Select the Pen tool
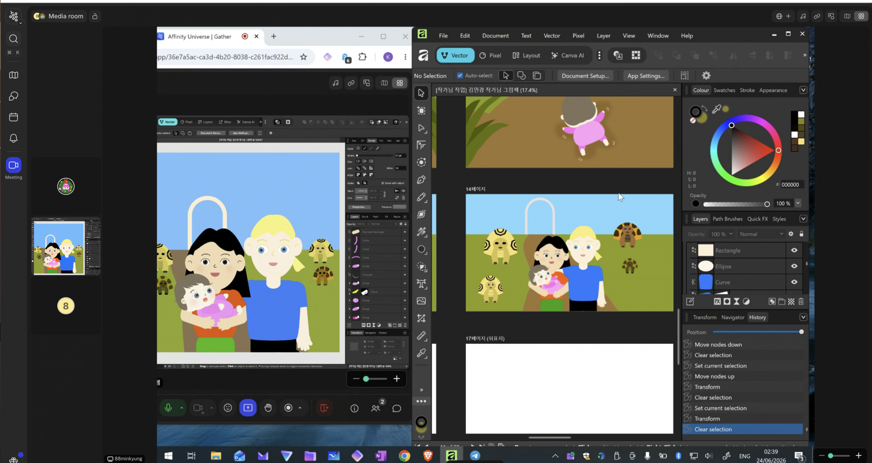This screenshot has width=872, height=463. 421,180
